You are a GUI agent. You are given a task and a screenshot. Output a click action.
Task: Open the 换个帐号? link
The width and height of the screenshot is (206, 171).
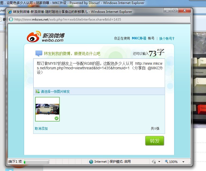pyautogui.click(x=167, y=39)
